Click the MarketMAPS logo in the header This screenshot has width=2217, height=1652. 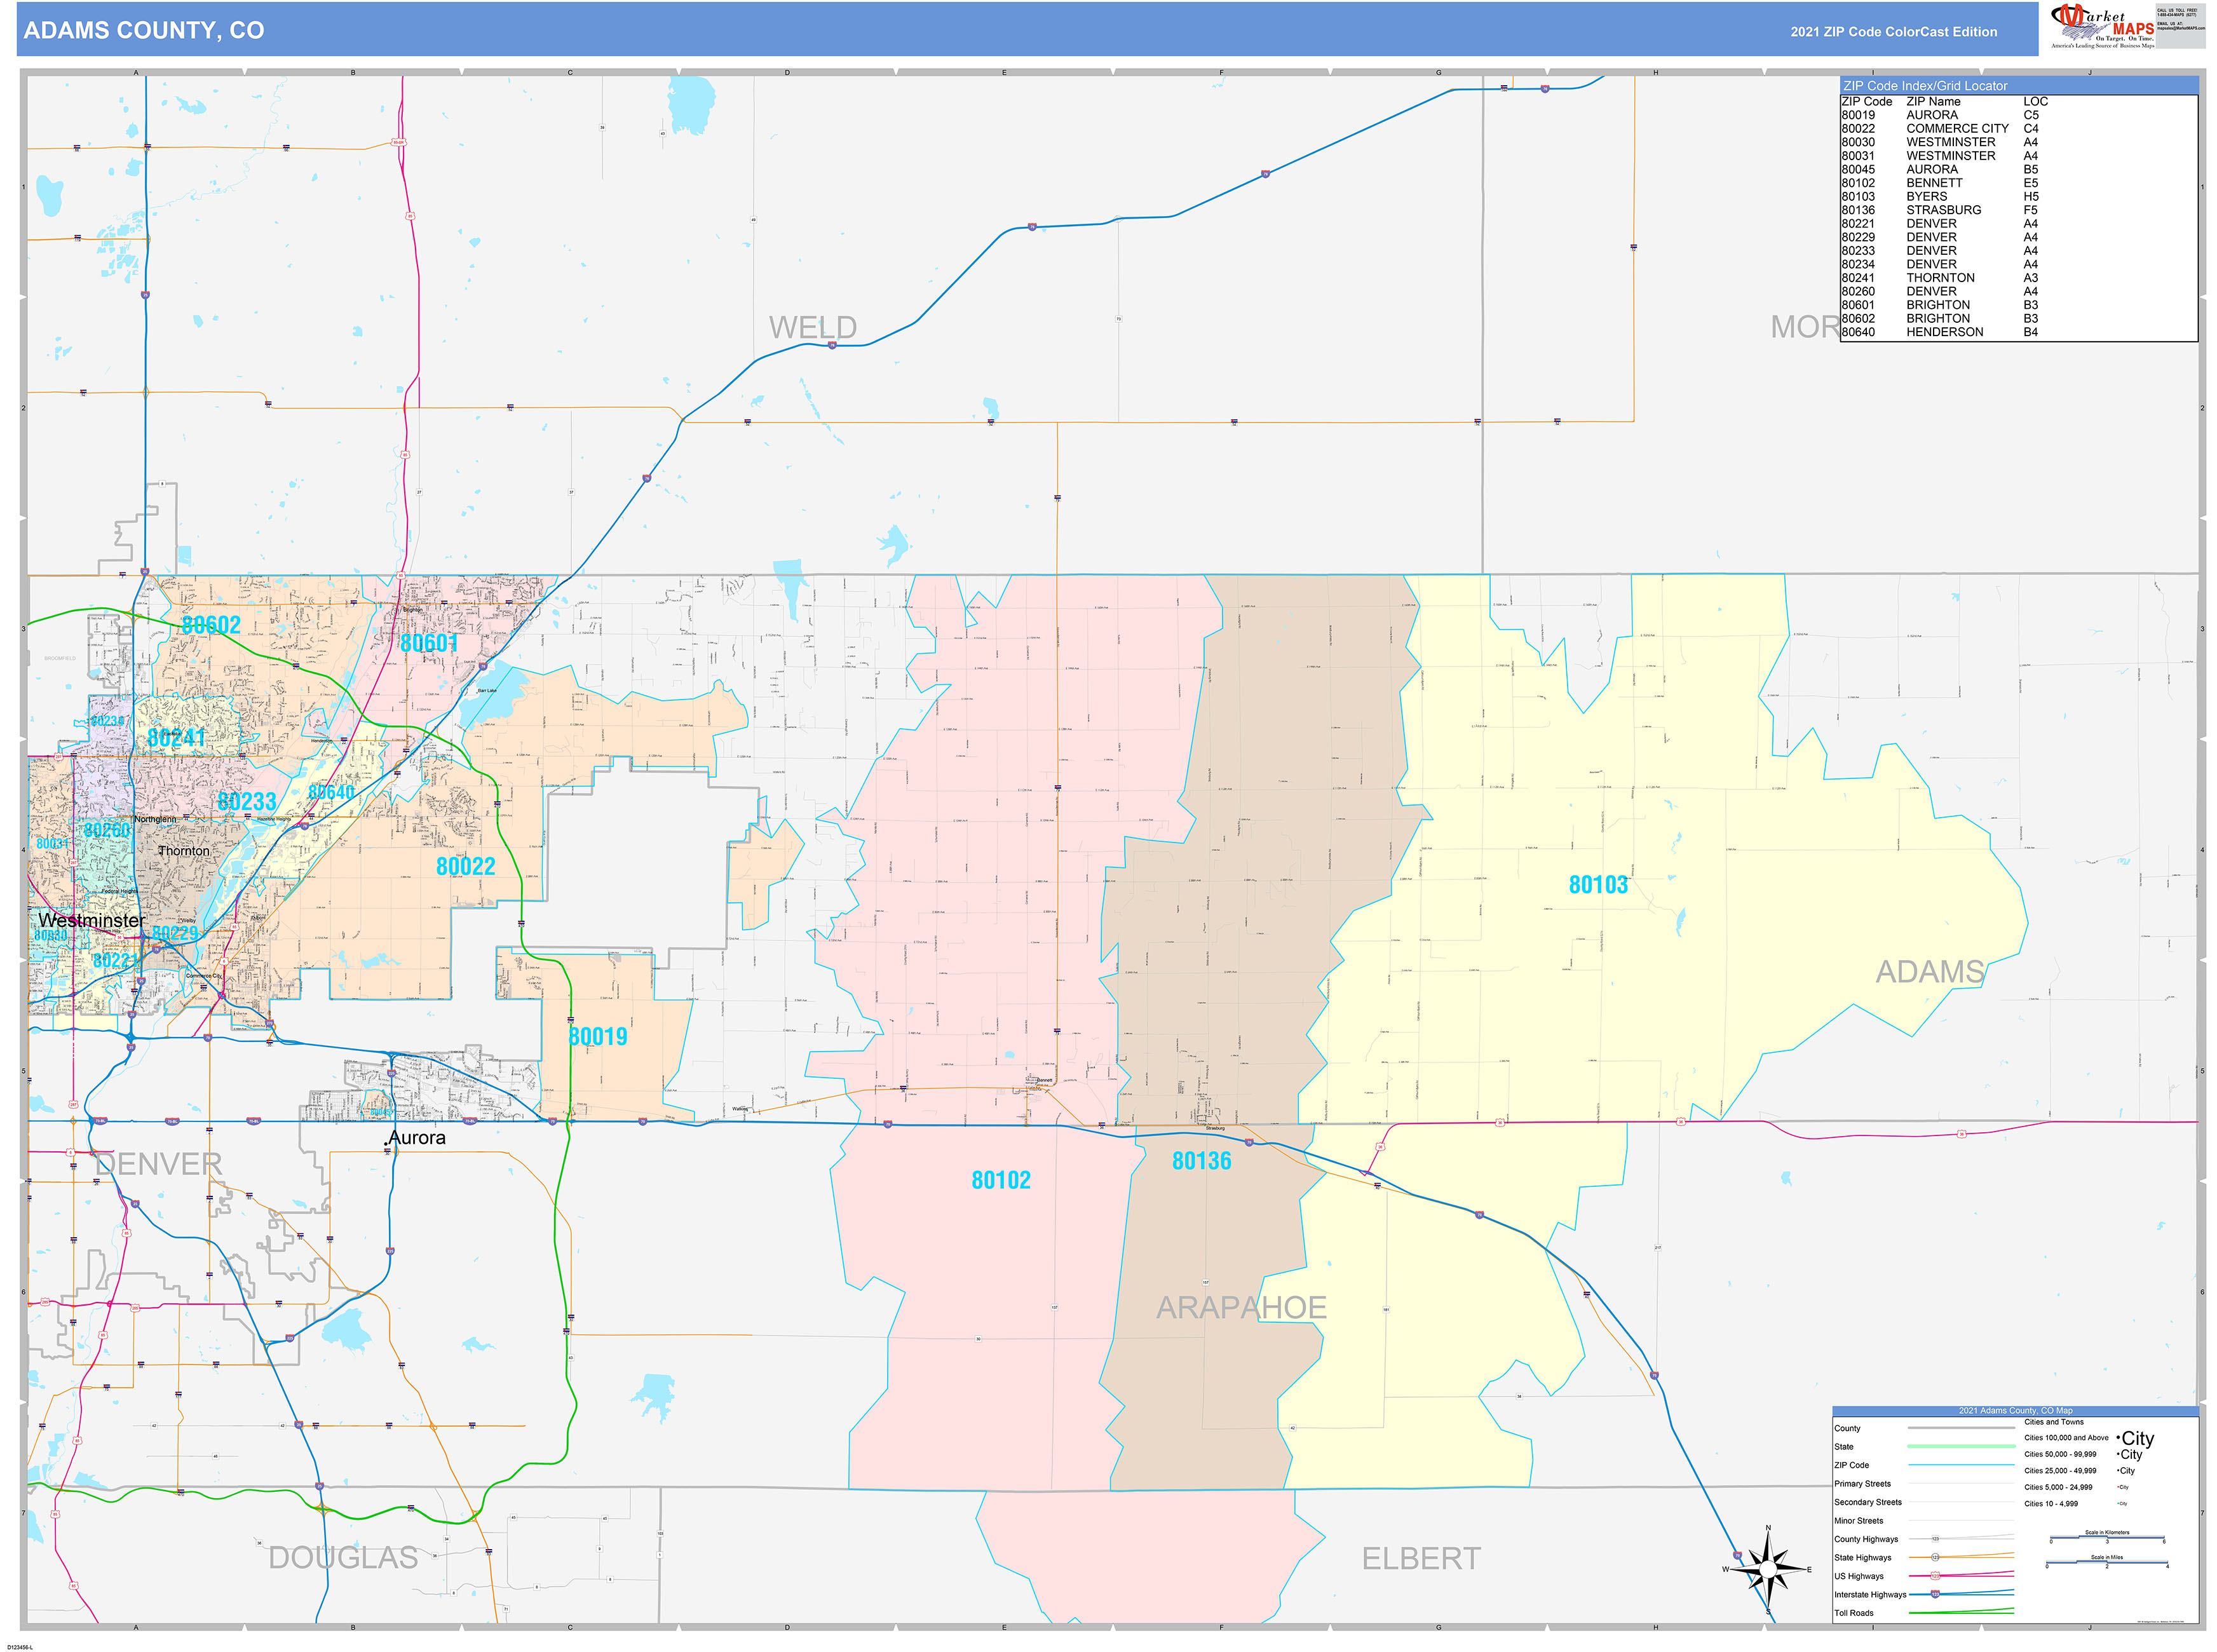pyautogui.click(x=2102, y=26)
